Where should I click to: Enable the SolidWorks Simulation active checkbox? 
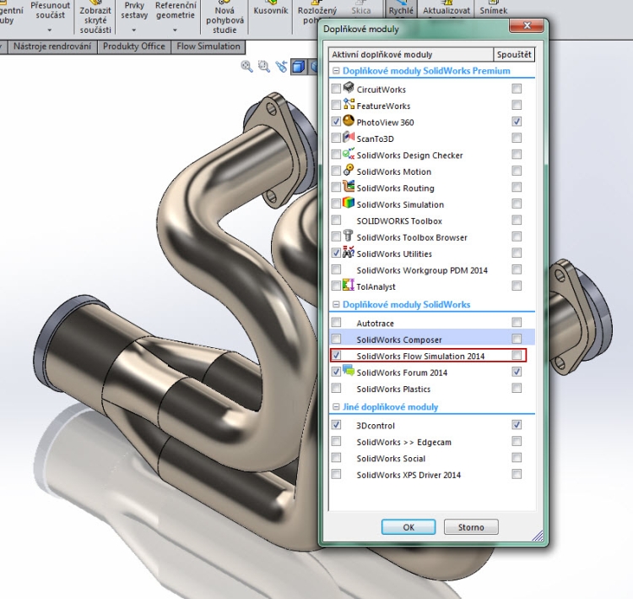(x=336, y=204)
